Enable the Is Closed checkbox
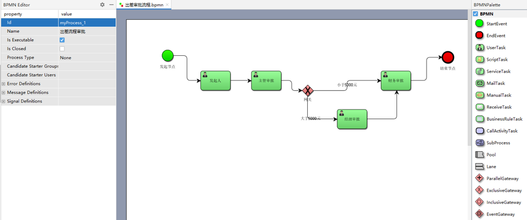 (x=62, y=49)
